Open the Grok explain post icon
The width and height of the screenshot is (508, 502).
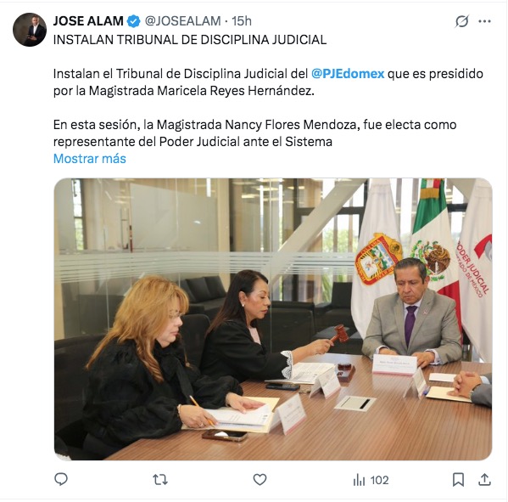(461, 21)
